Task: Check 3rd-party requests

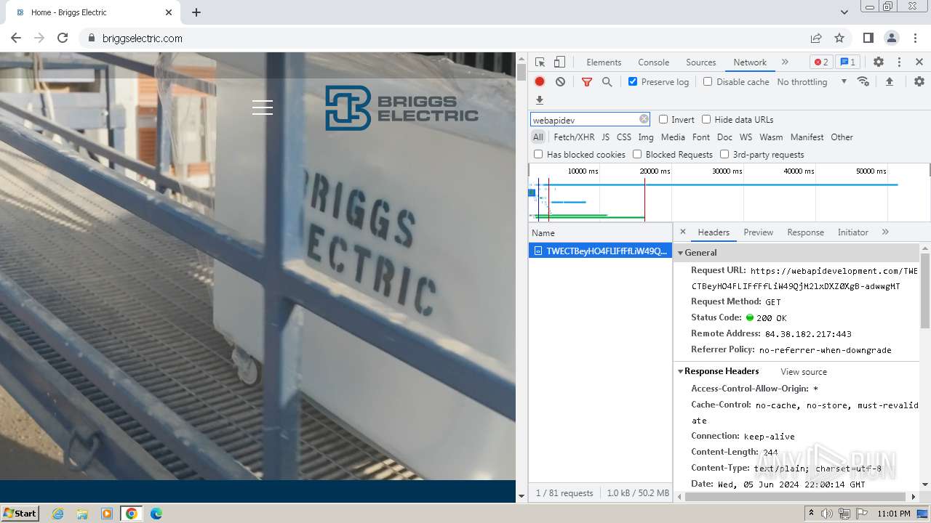Action: click(724, 154)
